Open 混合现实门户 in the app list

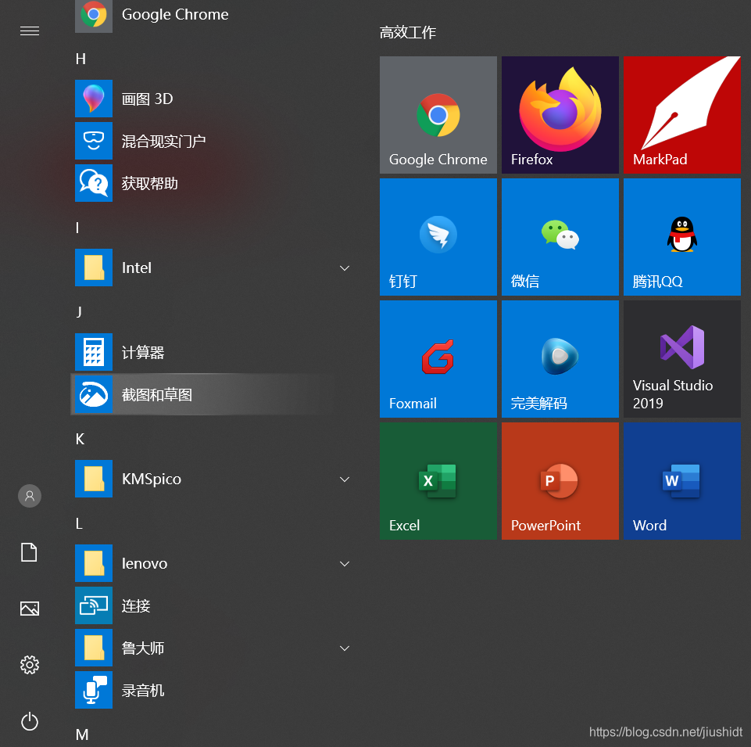click(213, 141)
